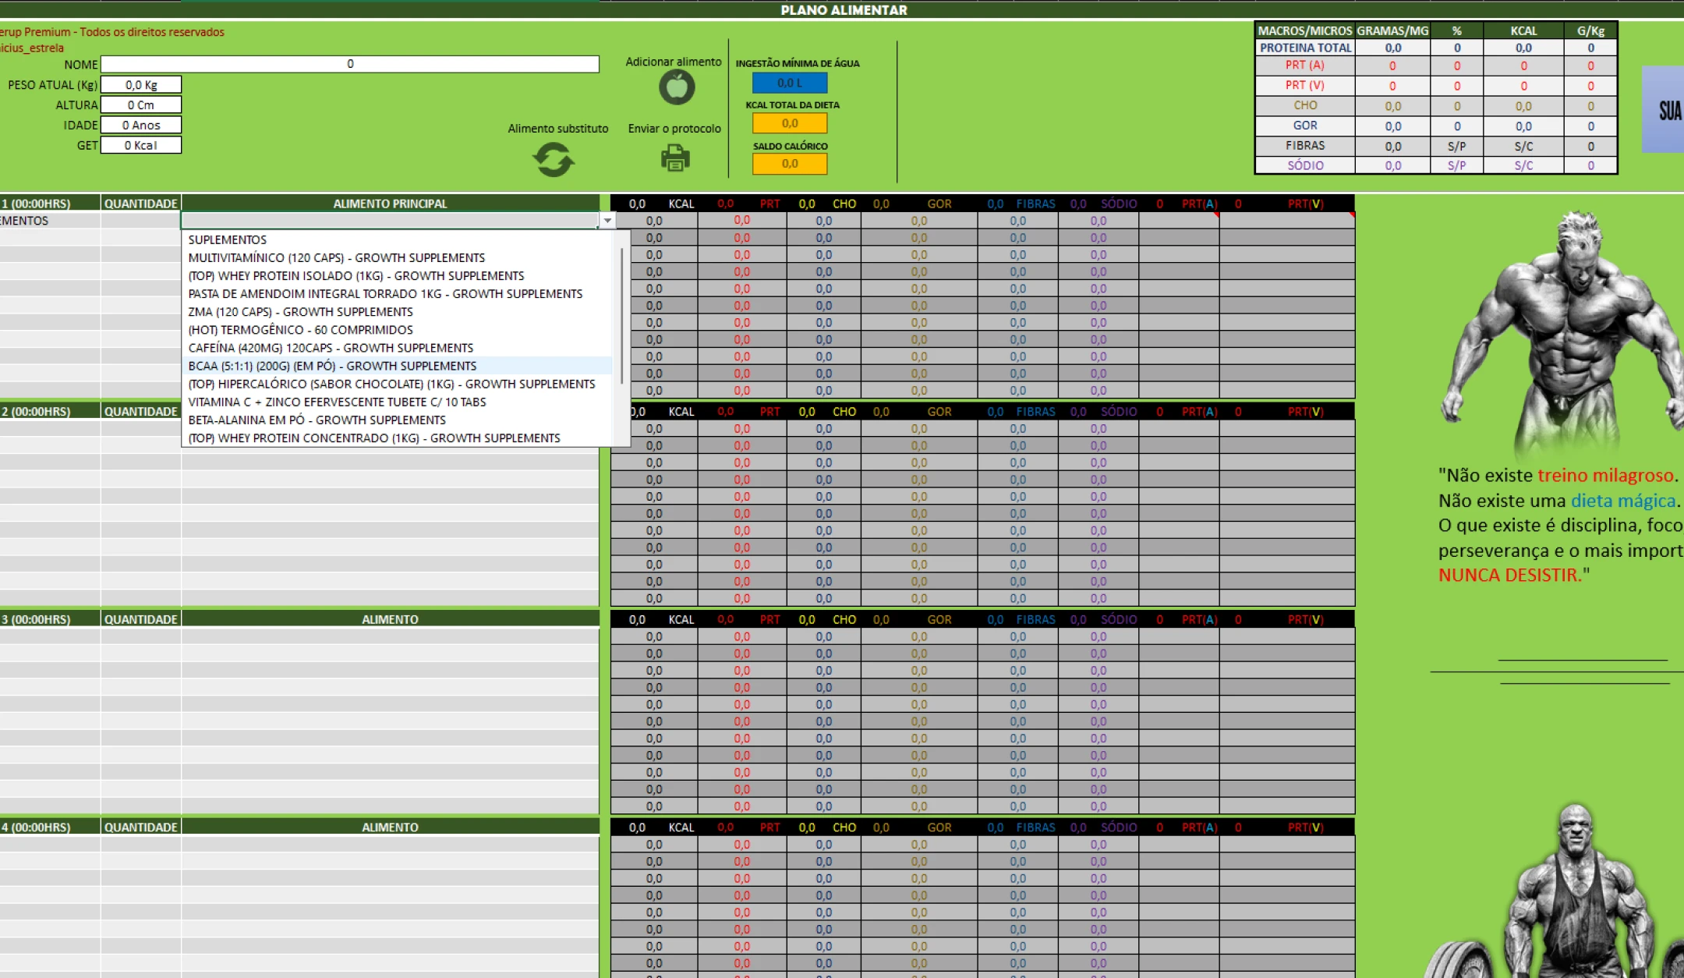
Task: Choose MULTIVITAMÍNICO (120 CAPS) option
Action: pos(336,257)
